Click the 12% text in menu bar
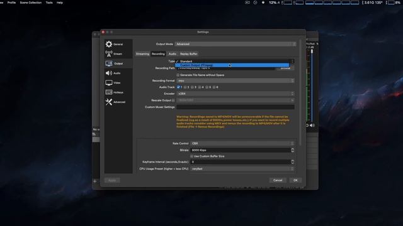The width and height of the screenshot is (403, 226). pos(273,3)
